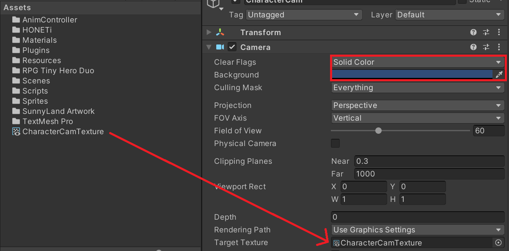Image resolution: width=509 pixels, height=251 pixels.
Task: Collapse the Camera component foldout
Action: pyautogui.click(x=209, y=47)
